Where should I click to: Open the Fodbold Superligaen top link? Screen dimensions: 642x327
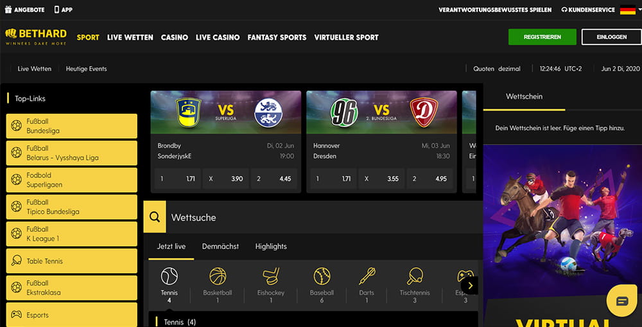coord(72,180)
